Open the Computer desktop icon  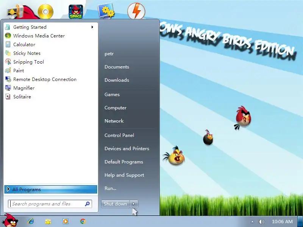16,12
